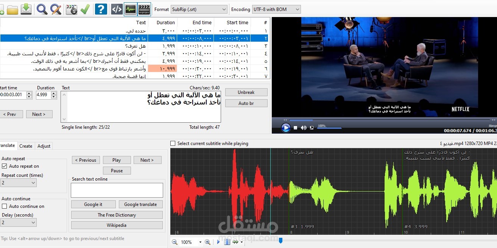Adjust the video volume slider
The width and height of the screenshot is (497, 248).
coord(329,128)
